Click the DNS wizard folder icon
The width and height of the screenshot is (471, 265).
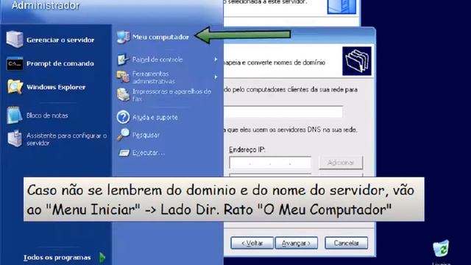coord(357,61)
